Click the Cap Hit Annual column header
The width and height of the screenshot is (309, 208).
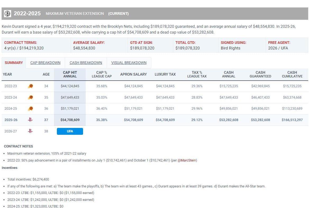[x=70, y=74]
